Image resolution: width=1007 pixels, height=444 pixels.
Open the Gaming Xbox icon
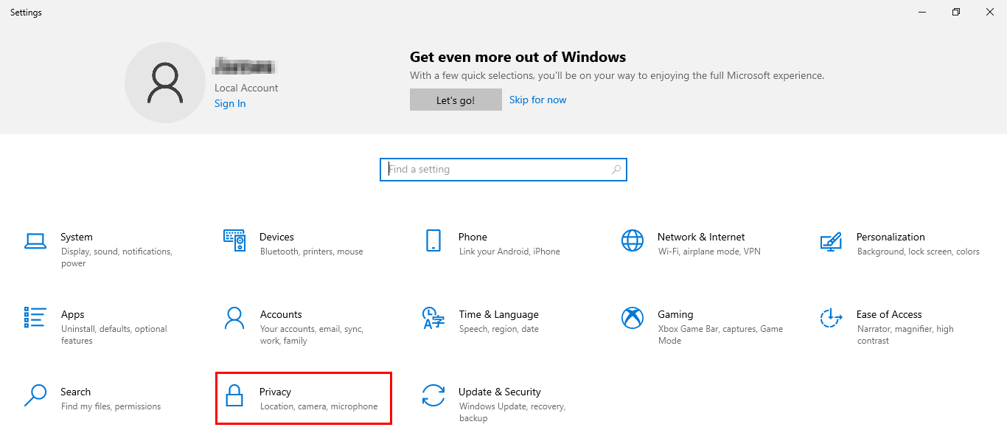pos(633,318)
